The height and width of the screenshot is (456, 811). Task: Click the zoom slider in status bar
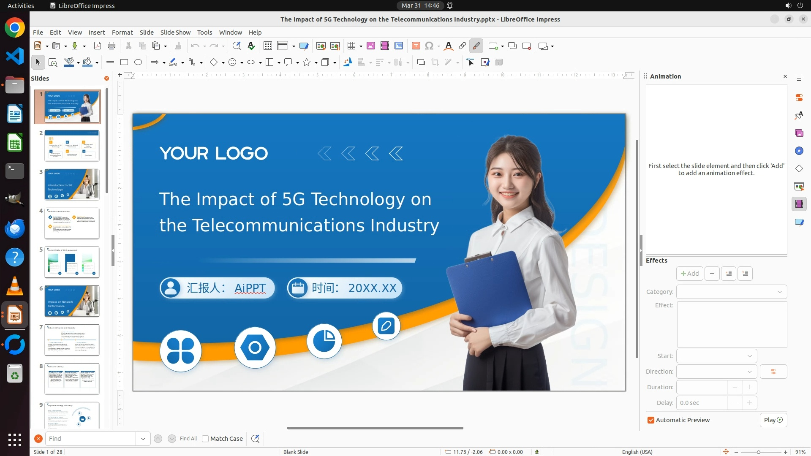(759, 452)
